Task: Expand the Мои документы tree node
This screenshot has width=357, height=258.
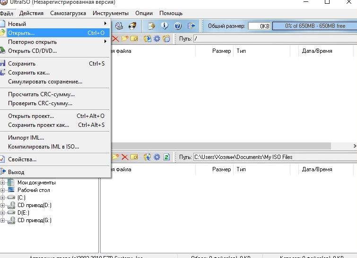Action: point(2,183)
